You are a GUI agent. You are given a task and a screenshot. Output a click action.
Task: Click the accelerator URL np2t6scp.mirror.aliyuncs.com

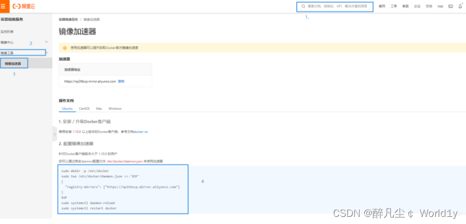tap(90, 81)
